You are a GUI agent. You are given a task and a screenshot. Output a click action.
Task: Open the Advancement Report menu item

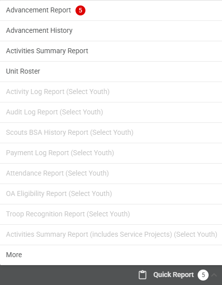[111, 10]
